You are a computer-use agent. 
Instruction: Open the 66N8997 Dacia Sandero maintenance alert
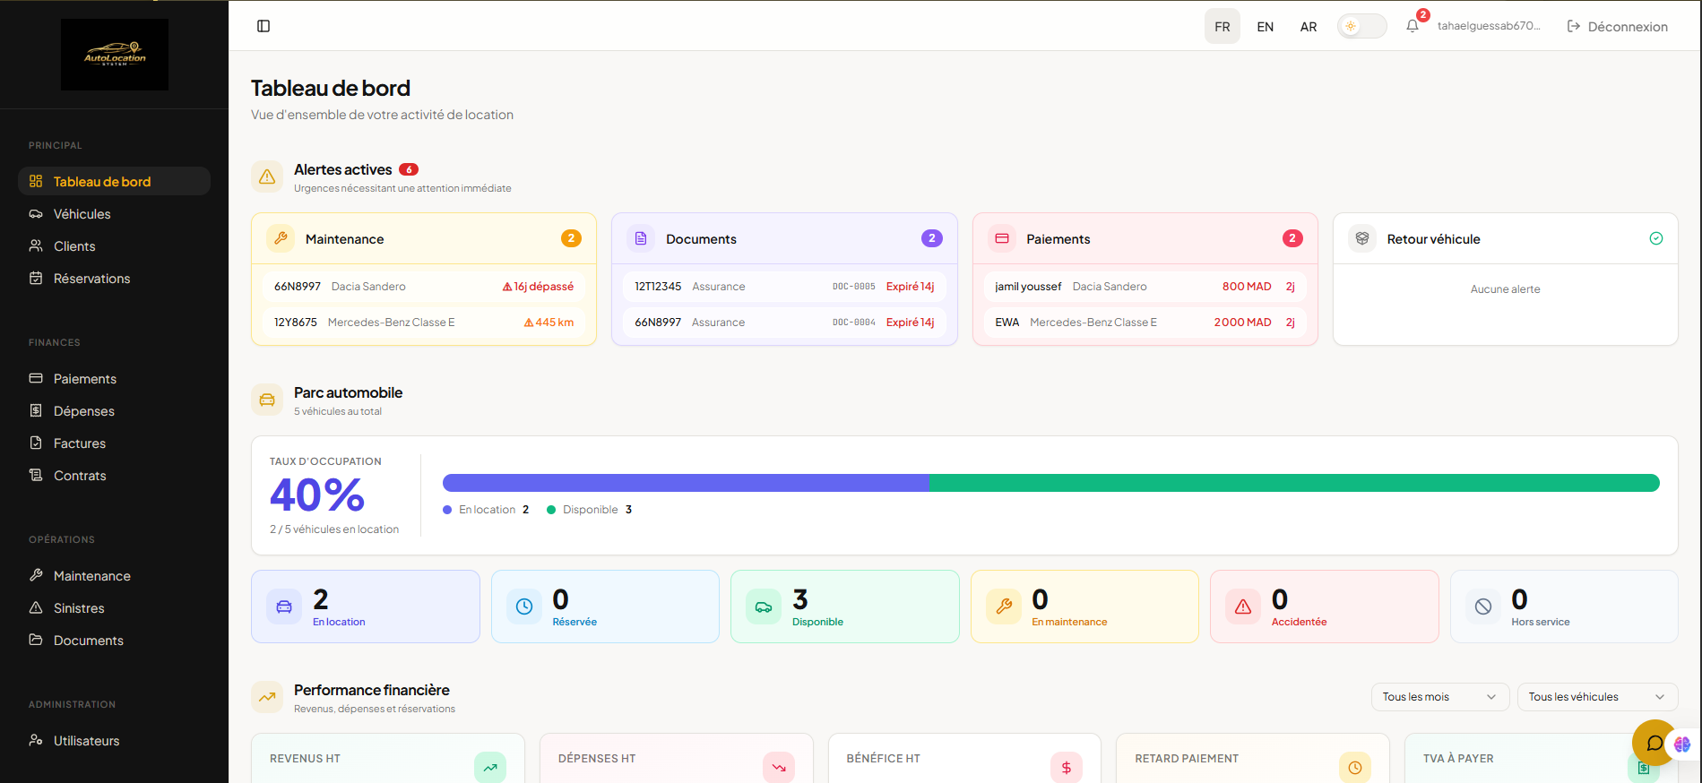pyautogui.click(x=424, y=287)
